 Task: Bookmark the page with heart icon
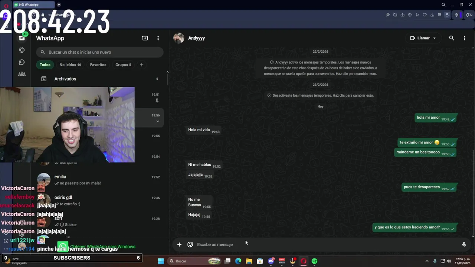point(425,15)
